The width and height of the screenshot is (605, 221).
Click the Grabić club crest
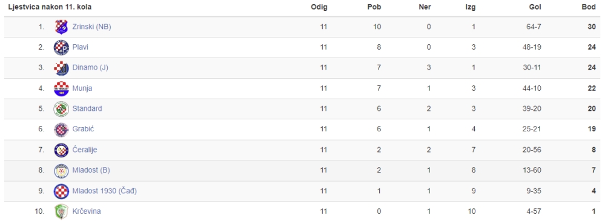pyautogui.click(x=61, y=129)
